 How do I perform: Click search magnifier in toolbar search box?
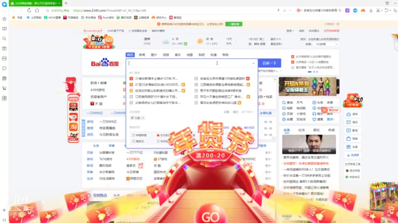pos(340,10)
